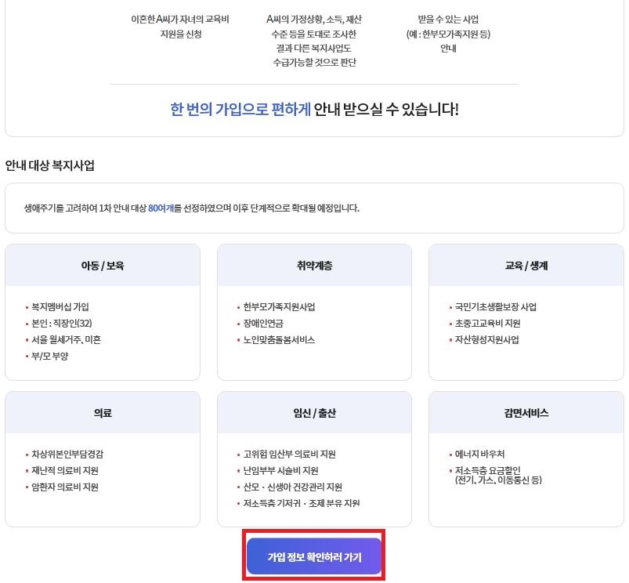Click the 저소득층 요금할인 list item
This screenshot has width=629, height=583.
click(x=498, y=475)
